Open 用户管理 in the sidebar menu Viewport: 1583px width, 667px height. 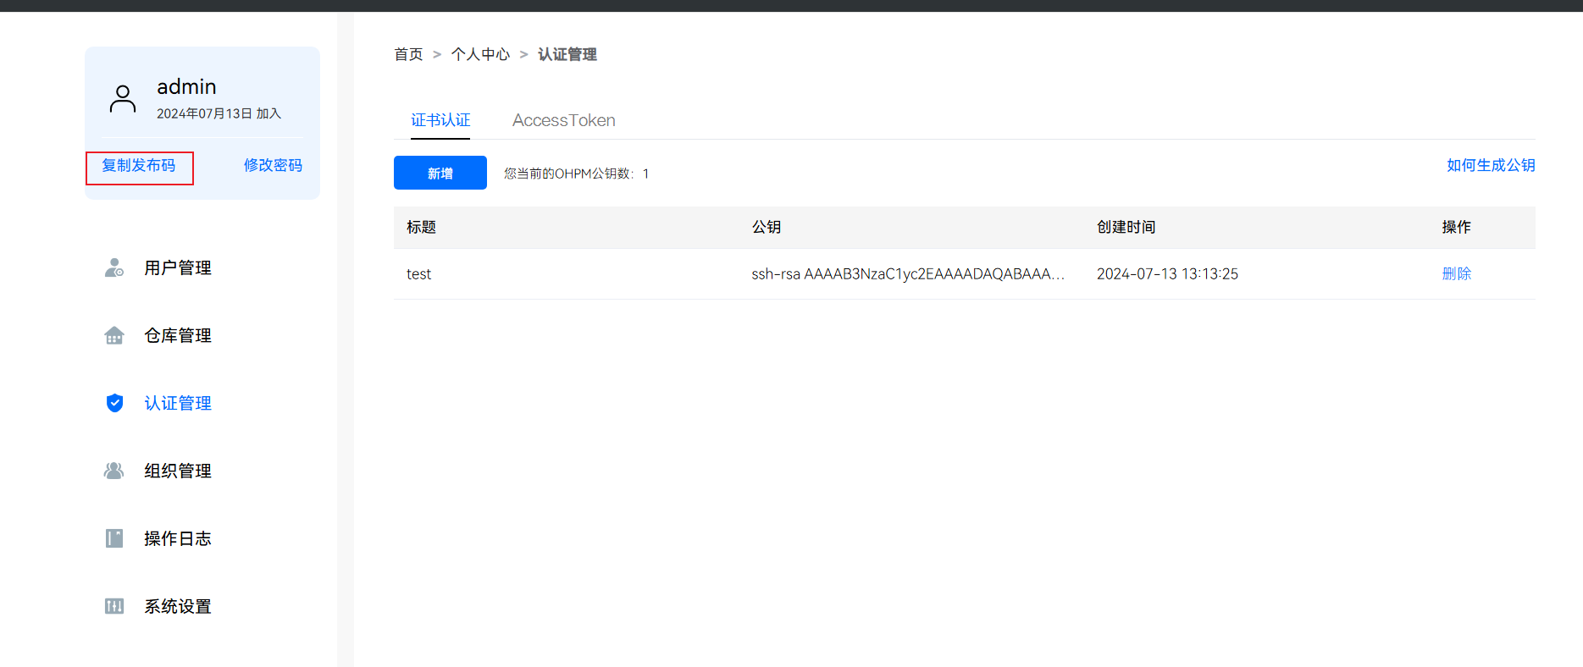178,268
